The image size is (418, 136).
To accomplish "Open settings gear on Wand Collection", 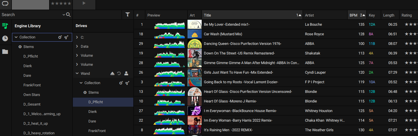I will [121, 83].
